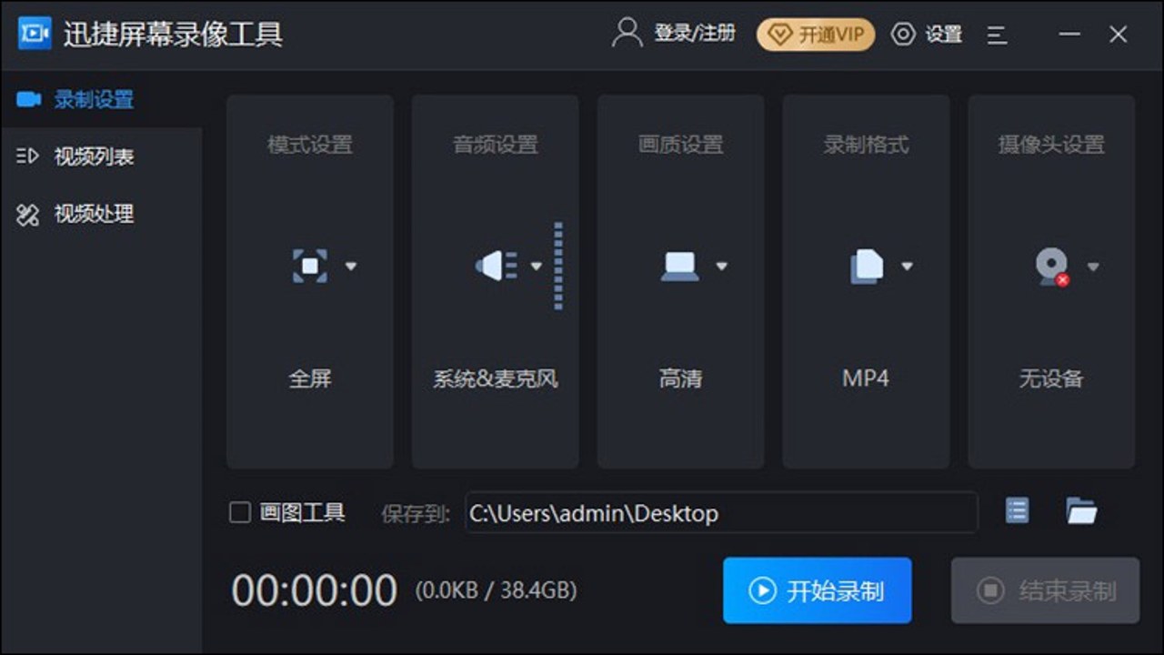
Task: Click the user avatar login icon
Action: click(x=627, y=33)
